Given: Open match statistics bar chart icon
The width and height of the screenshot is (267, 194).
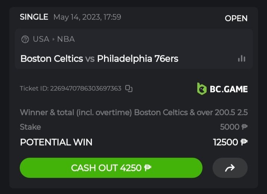Looking at the screenshot, I should [x=242, y=59].
